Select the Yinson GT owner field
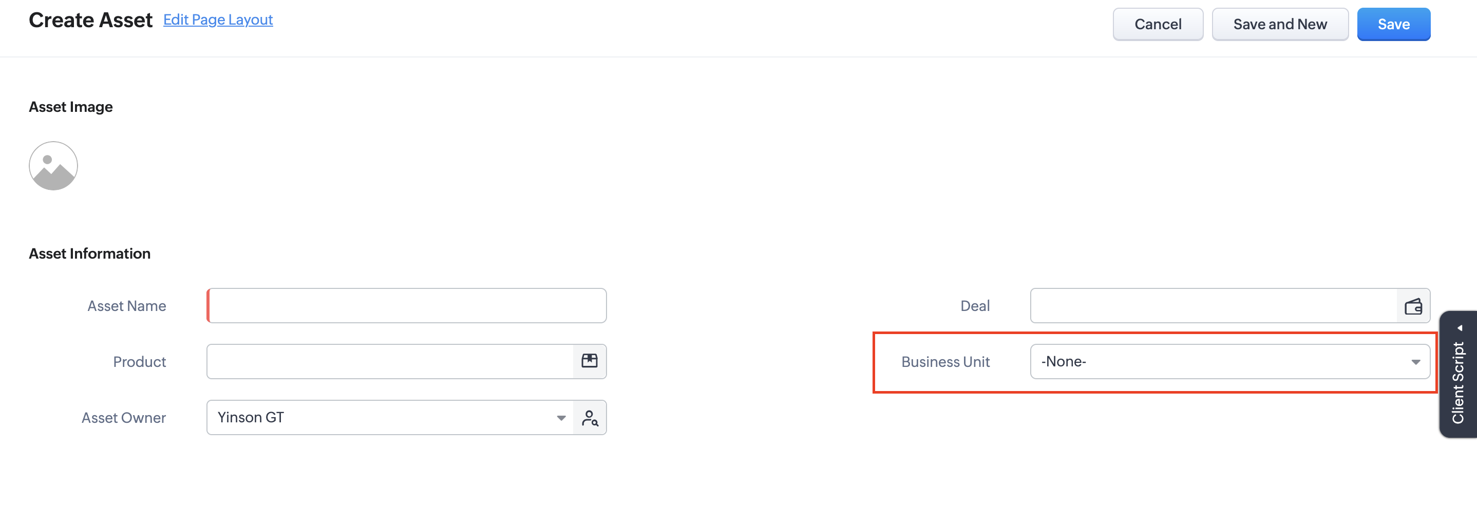1477x507 pixels. pos(390,418)
